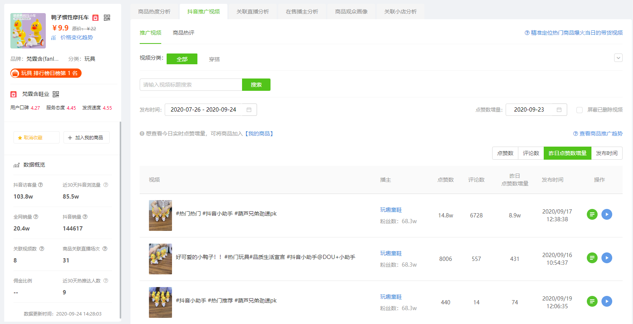The image size is (633, 324).
Task: Click green details icon in 2020/09/17 row
Action: 592,214
